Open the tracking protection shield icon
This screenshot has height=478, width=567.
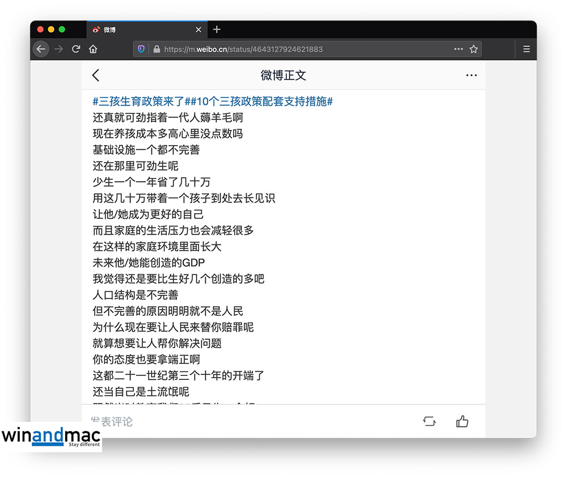click(141, 49)
